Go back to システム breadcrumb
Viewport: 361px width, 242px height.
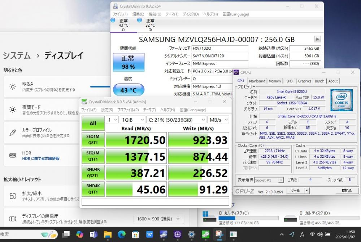pos(17,55)
